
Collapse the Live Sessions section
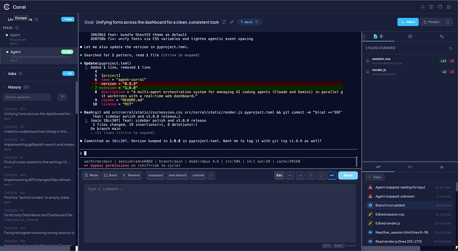(4, 19)
